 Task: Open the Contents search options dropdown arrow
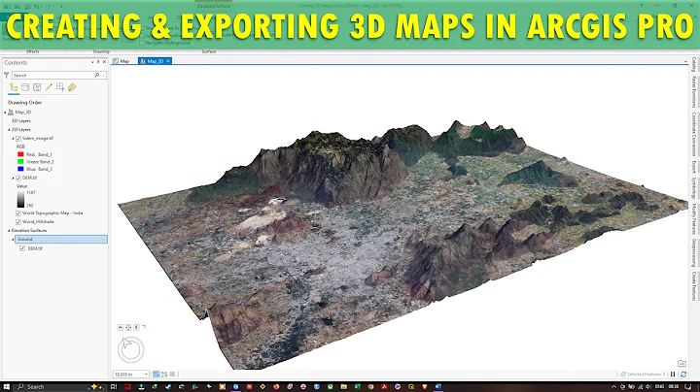coord(104,76)
